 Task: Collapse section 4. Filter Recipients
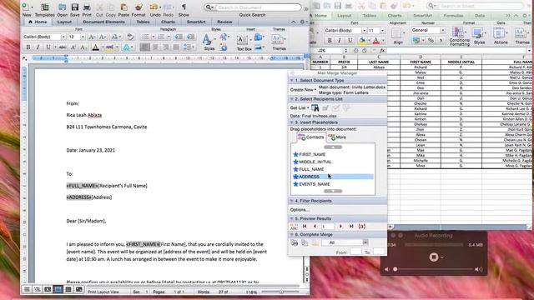(x=292, y=201)
